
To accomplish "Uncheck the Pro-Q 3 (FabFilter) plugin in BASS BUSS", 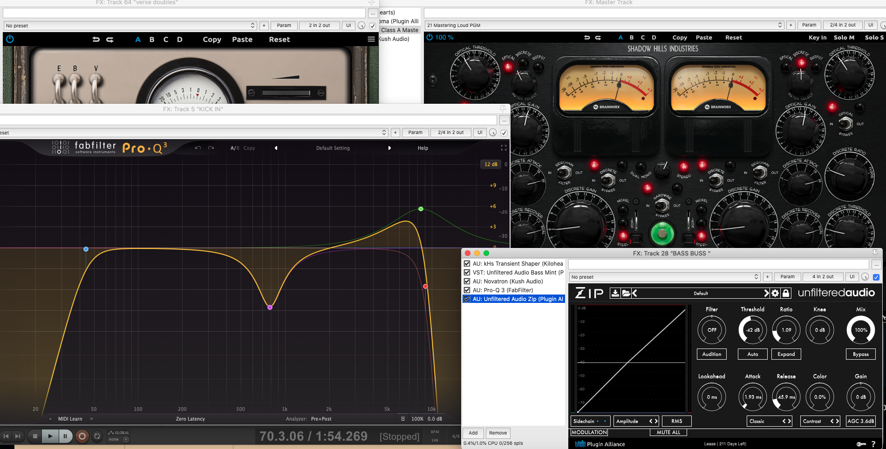I will (467, 290).
